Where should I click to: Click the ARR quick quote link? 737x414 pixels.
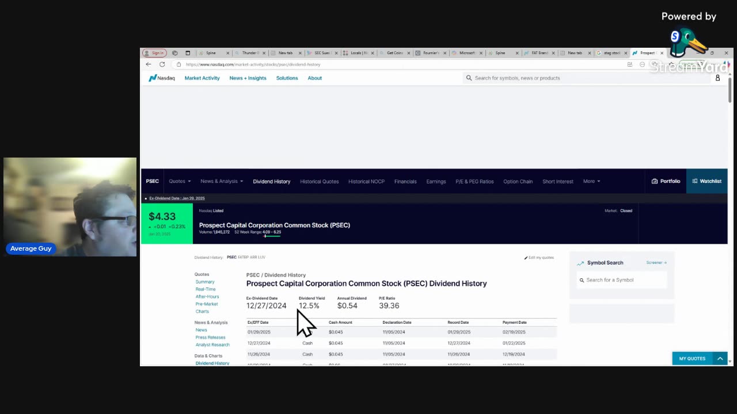pos(253,257)
